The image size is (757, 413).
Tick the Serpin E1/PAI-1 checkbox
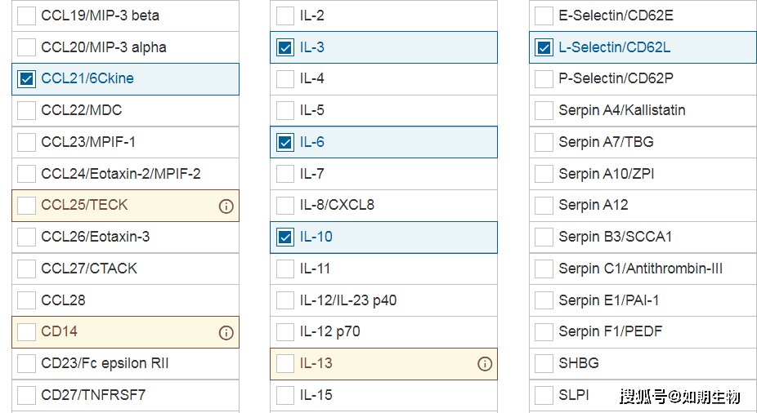544,300
